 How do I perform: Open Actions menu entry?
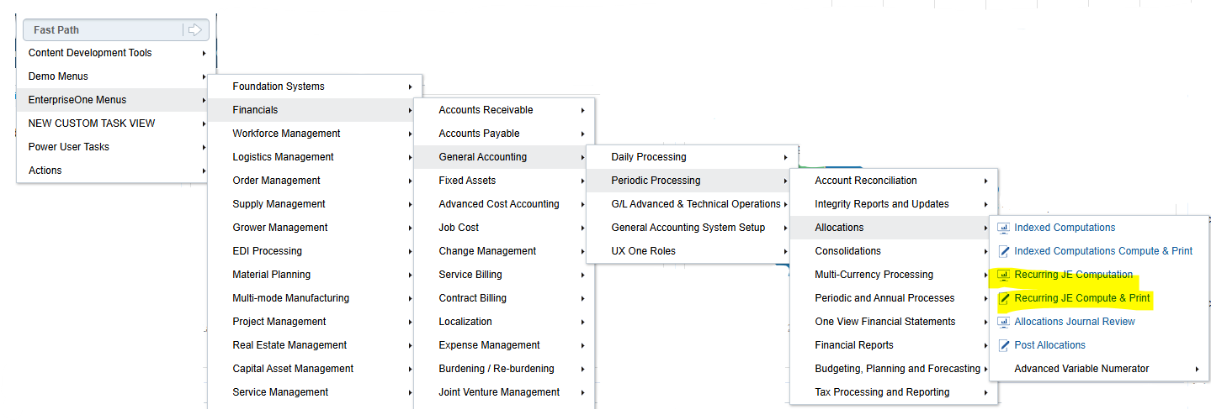click(x=113, y=171)
